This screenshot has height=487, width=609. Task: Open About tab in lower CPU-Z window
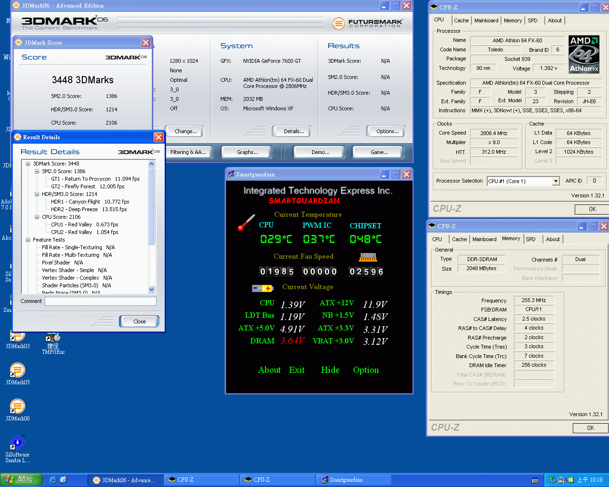click(552, 239)
